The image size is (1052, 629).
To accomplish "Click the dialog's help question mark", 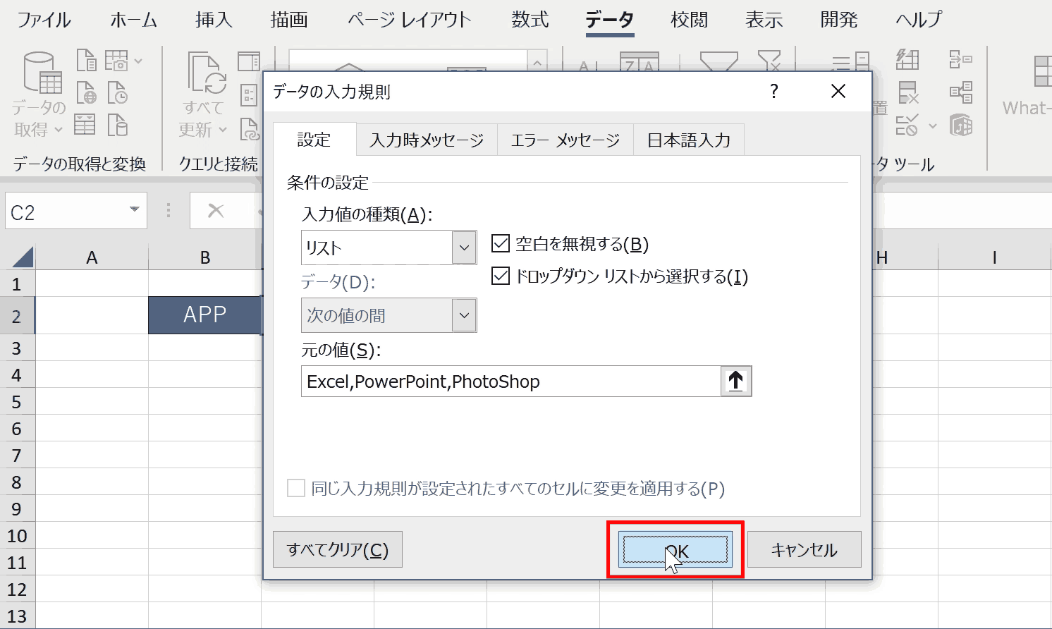I will (774, 91).
